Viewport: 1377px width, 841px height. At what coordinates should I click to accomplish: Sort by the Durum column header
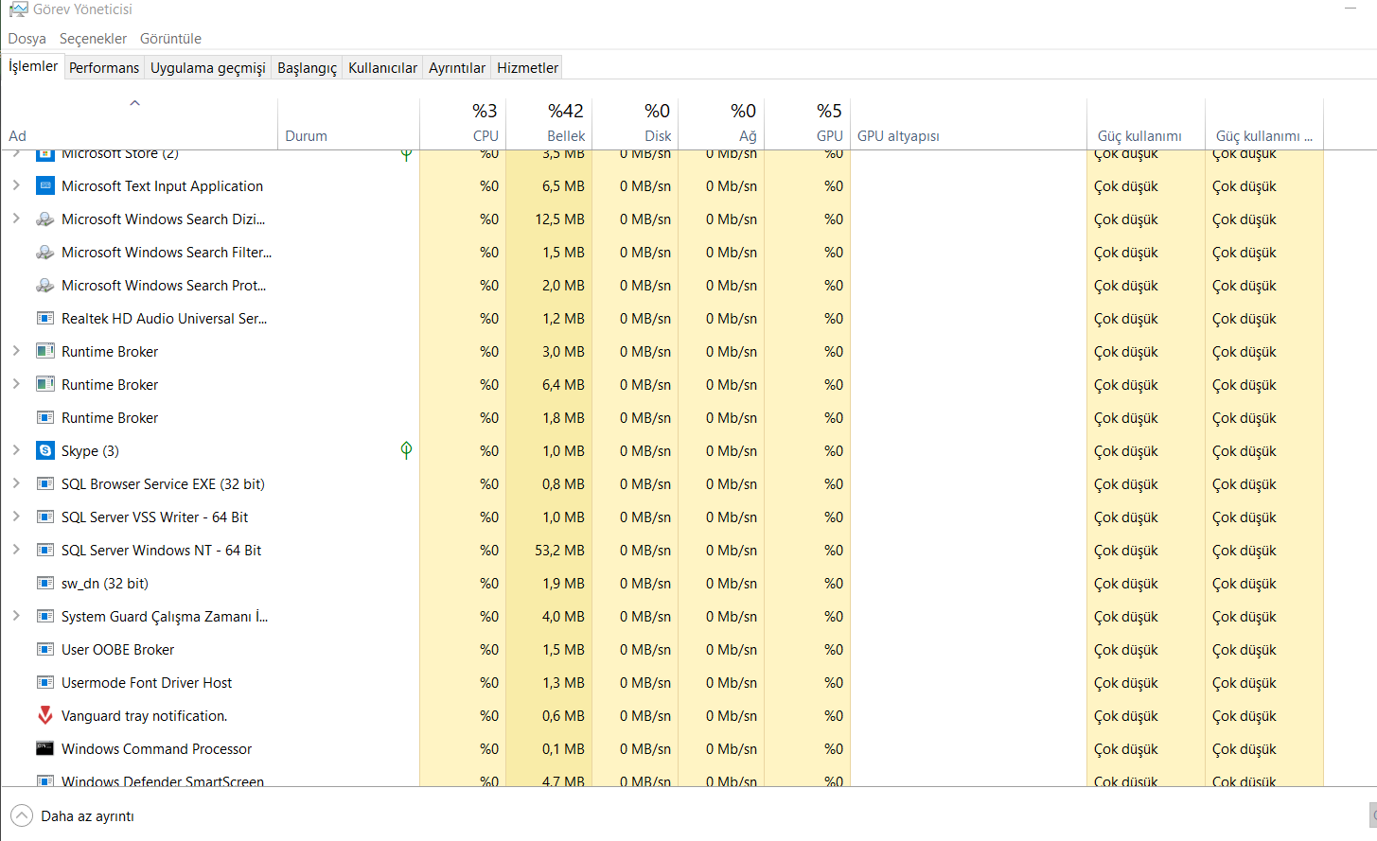[348, 124]
